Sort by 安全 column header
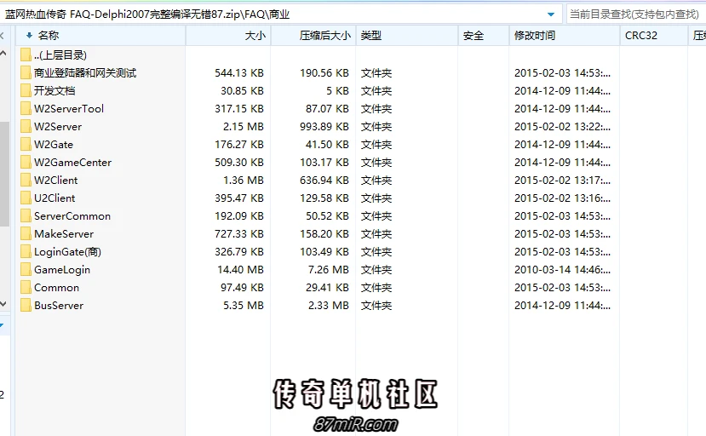Image resolution: width=706 pixels, height=436 pixels. 484,36
